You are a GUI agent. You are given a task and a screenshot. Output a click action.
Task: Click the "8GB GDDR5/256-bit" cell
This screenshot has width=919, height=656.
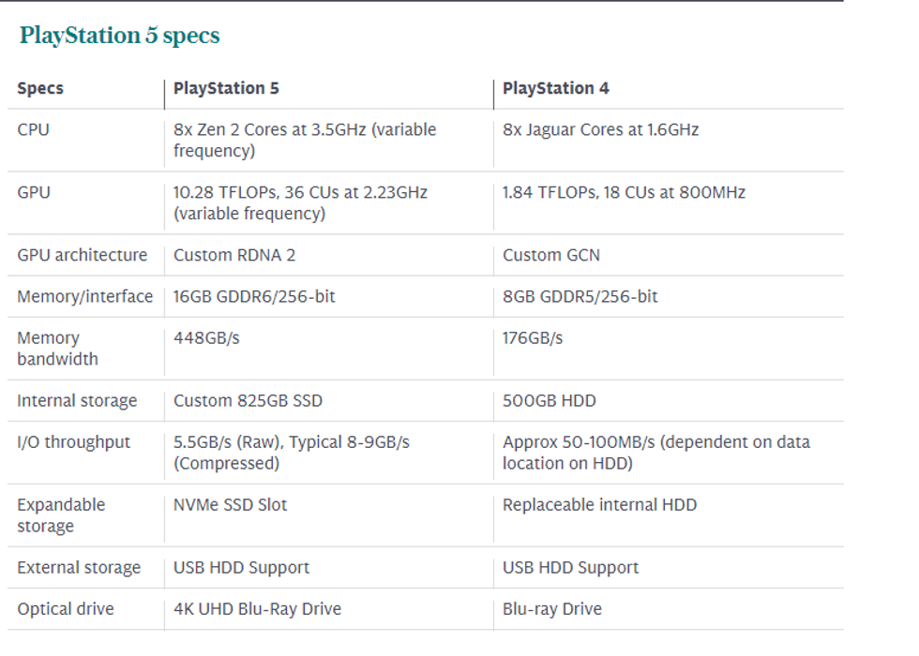click(x=580, y=296)
